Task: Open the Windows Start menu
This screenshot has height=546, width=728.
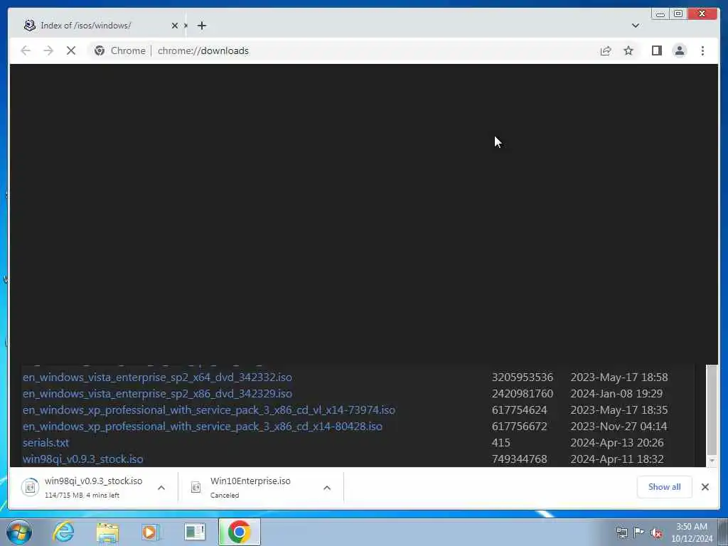Action: click(19, 532)
